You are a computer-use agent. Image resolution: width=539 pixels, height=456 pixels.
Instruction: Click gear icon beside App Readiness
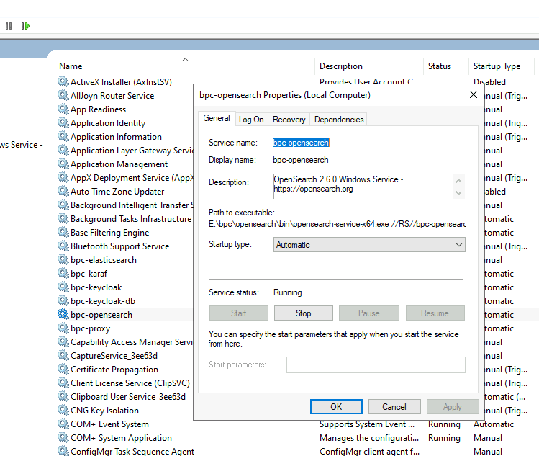63,109
